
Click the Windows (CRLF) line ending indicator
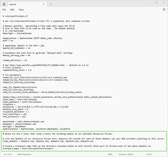(126, 154)
